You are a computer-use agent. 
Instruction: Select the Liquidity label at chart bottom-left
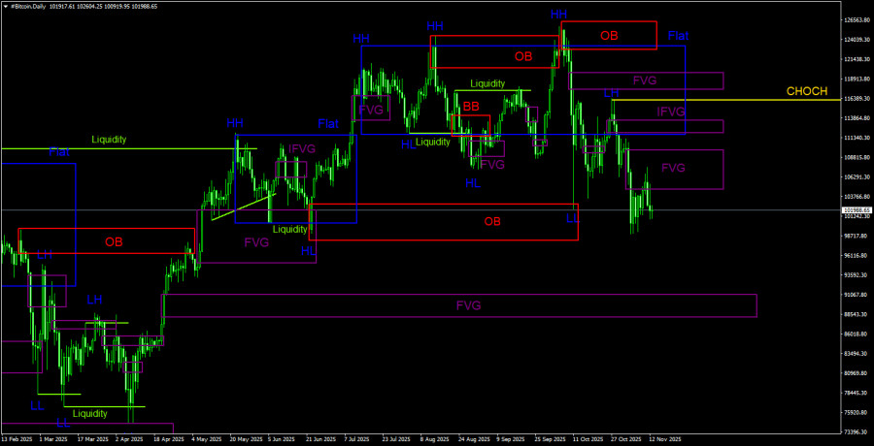coord(90,414)
